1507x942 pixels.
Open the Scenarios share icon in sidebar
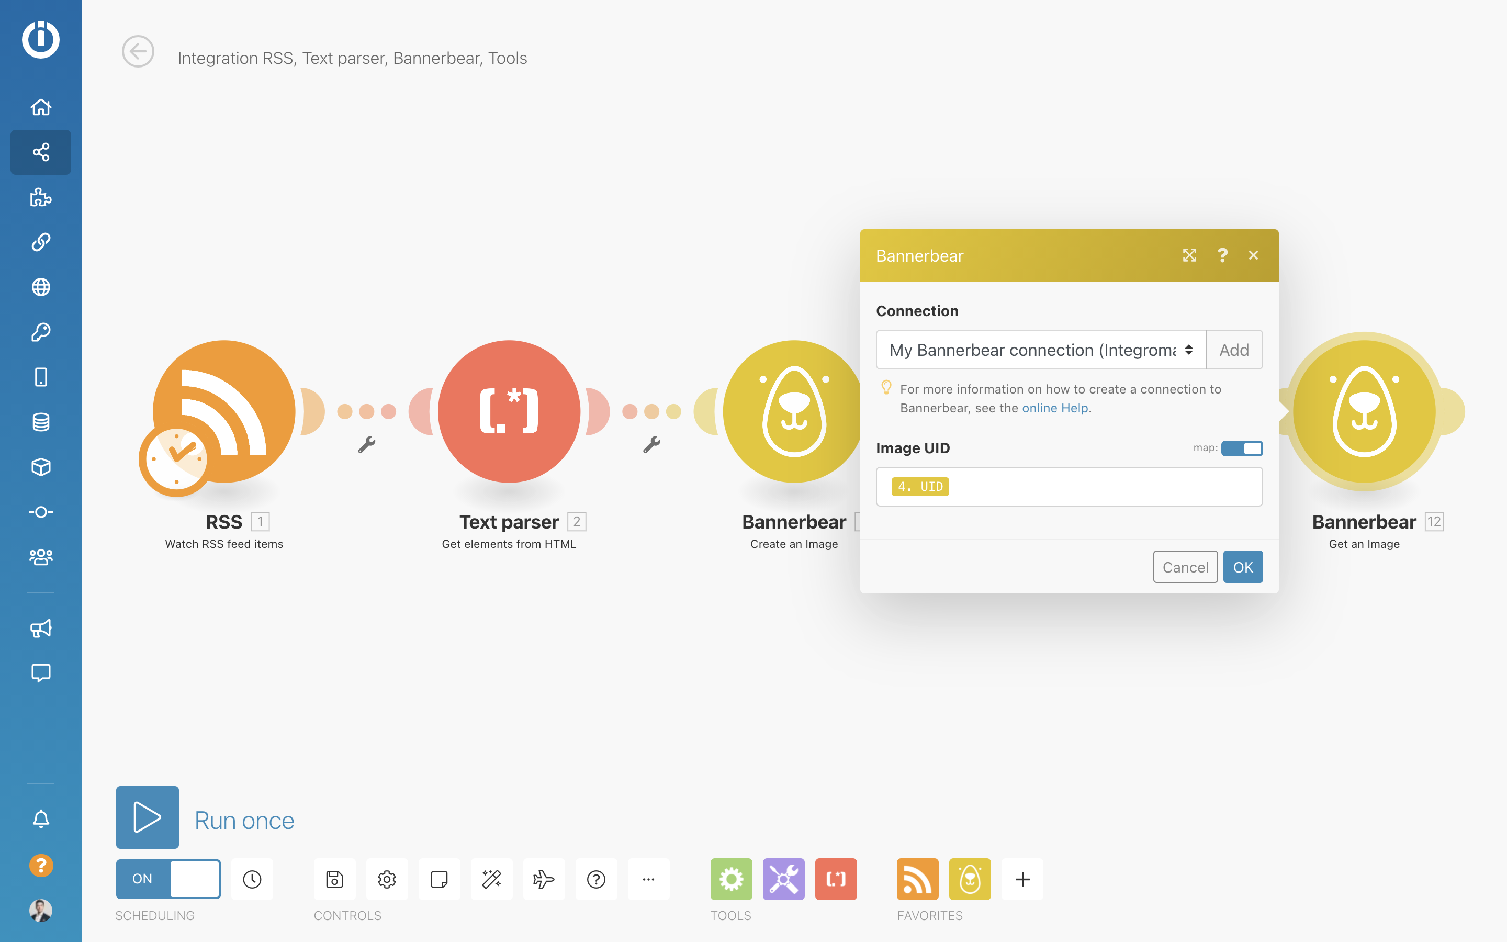click(x=40, y=152)
